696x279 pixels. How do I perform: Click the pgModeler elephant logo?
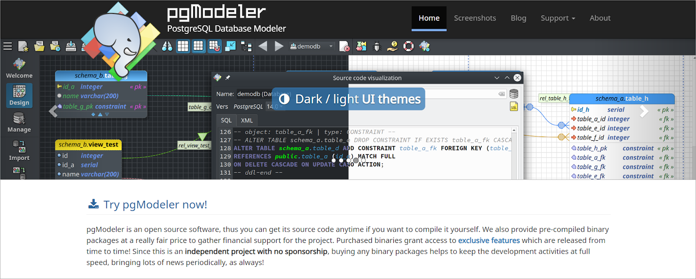coord(120,41)
